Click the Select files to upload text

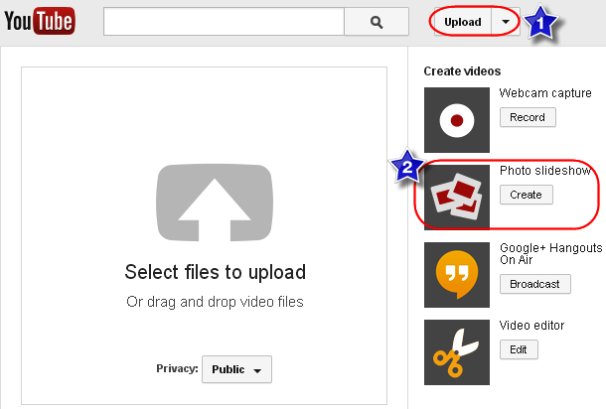[216, 272]
